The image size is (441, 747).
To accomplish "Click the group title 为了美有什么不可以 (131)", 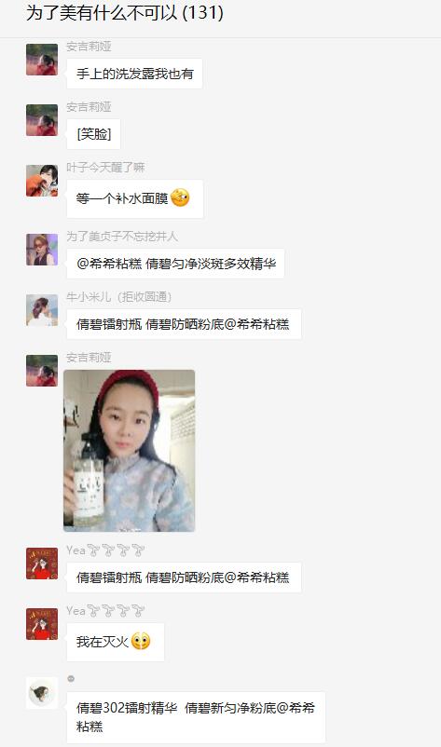I will coord(124,13).
